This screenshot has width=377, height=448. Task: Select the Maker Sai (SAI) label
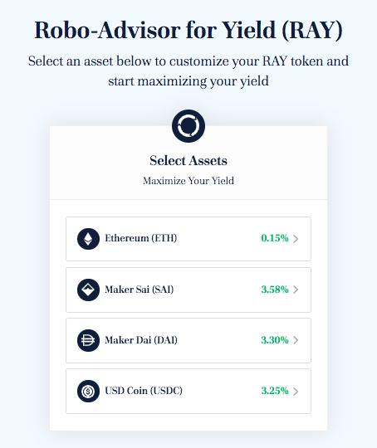point(140,290)
